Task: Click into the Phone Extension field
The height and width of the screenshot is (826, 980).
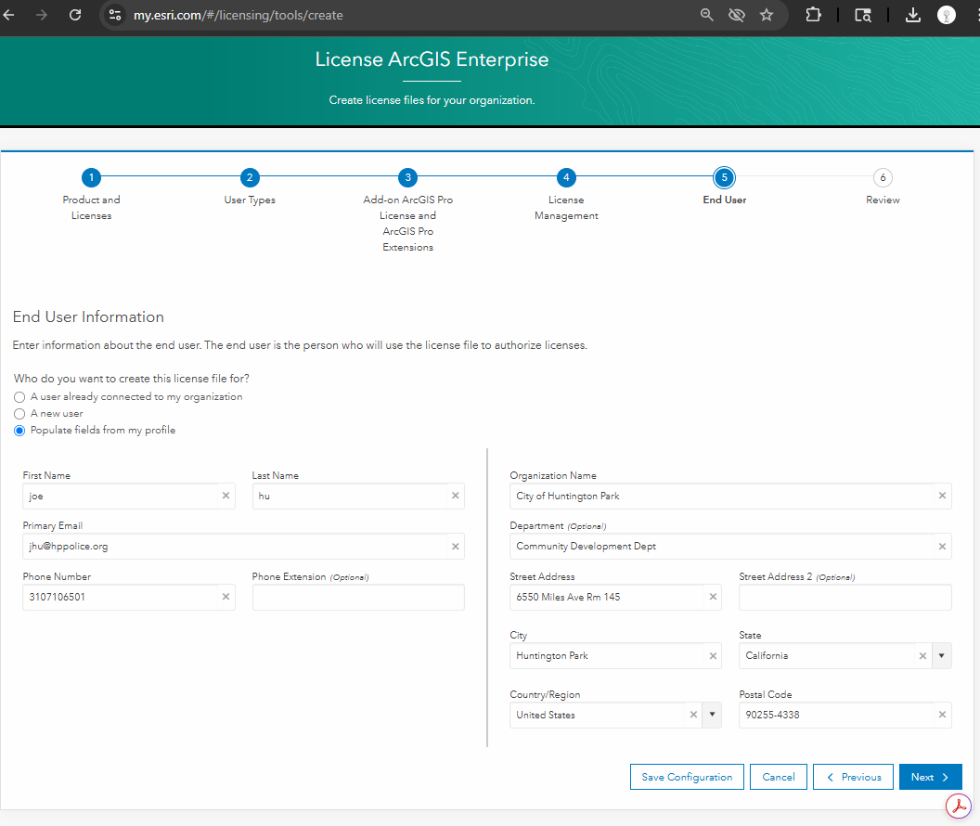Action: [x=358, y=598]
